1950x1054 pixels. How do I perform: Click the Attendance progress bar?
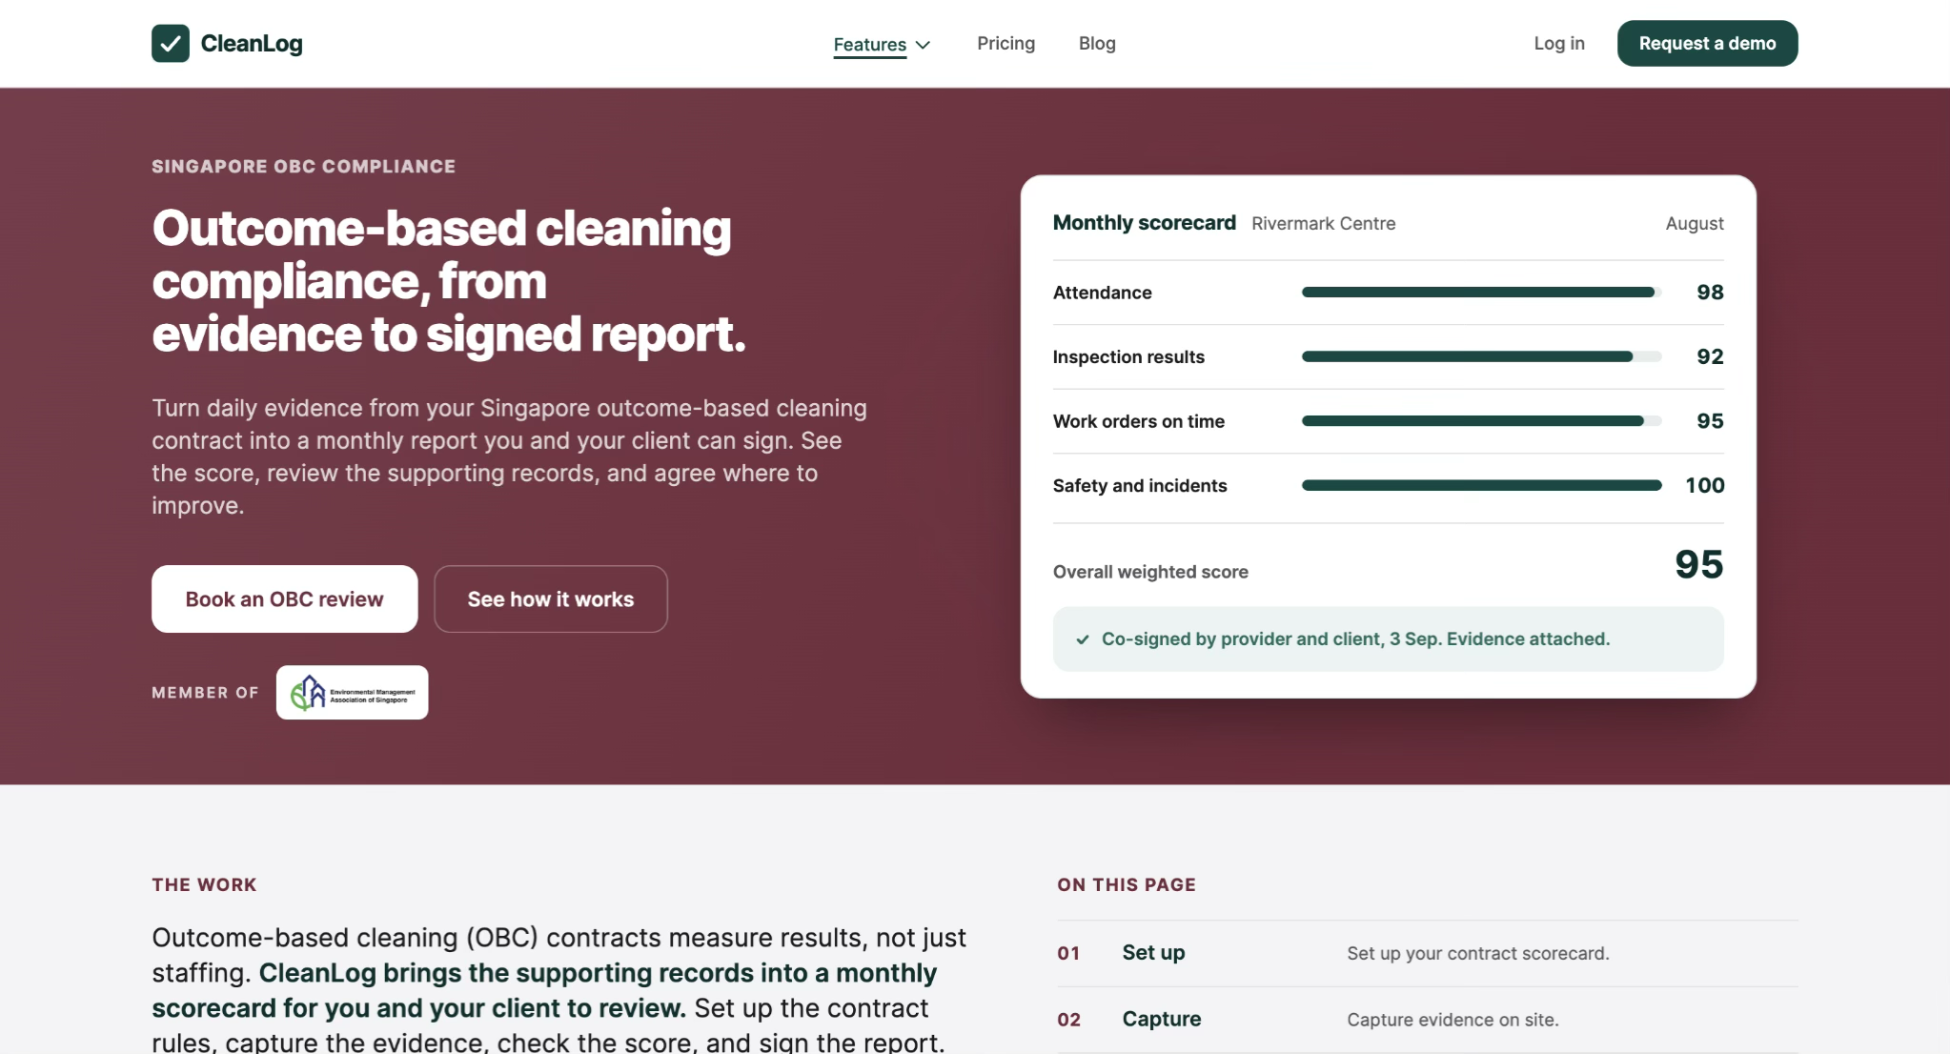click(x=1481, y=292)
